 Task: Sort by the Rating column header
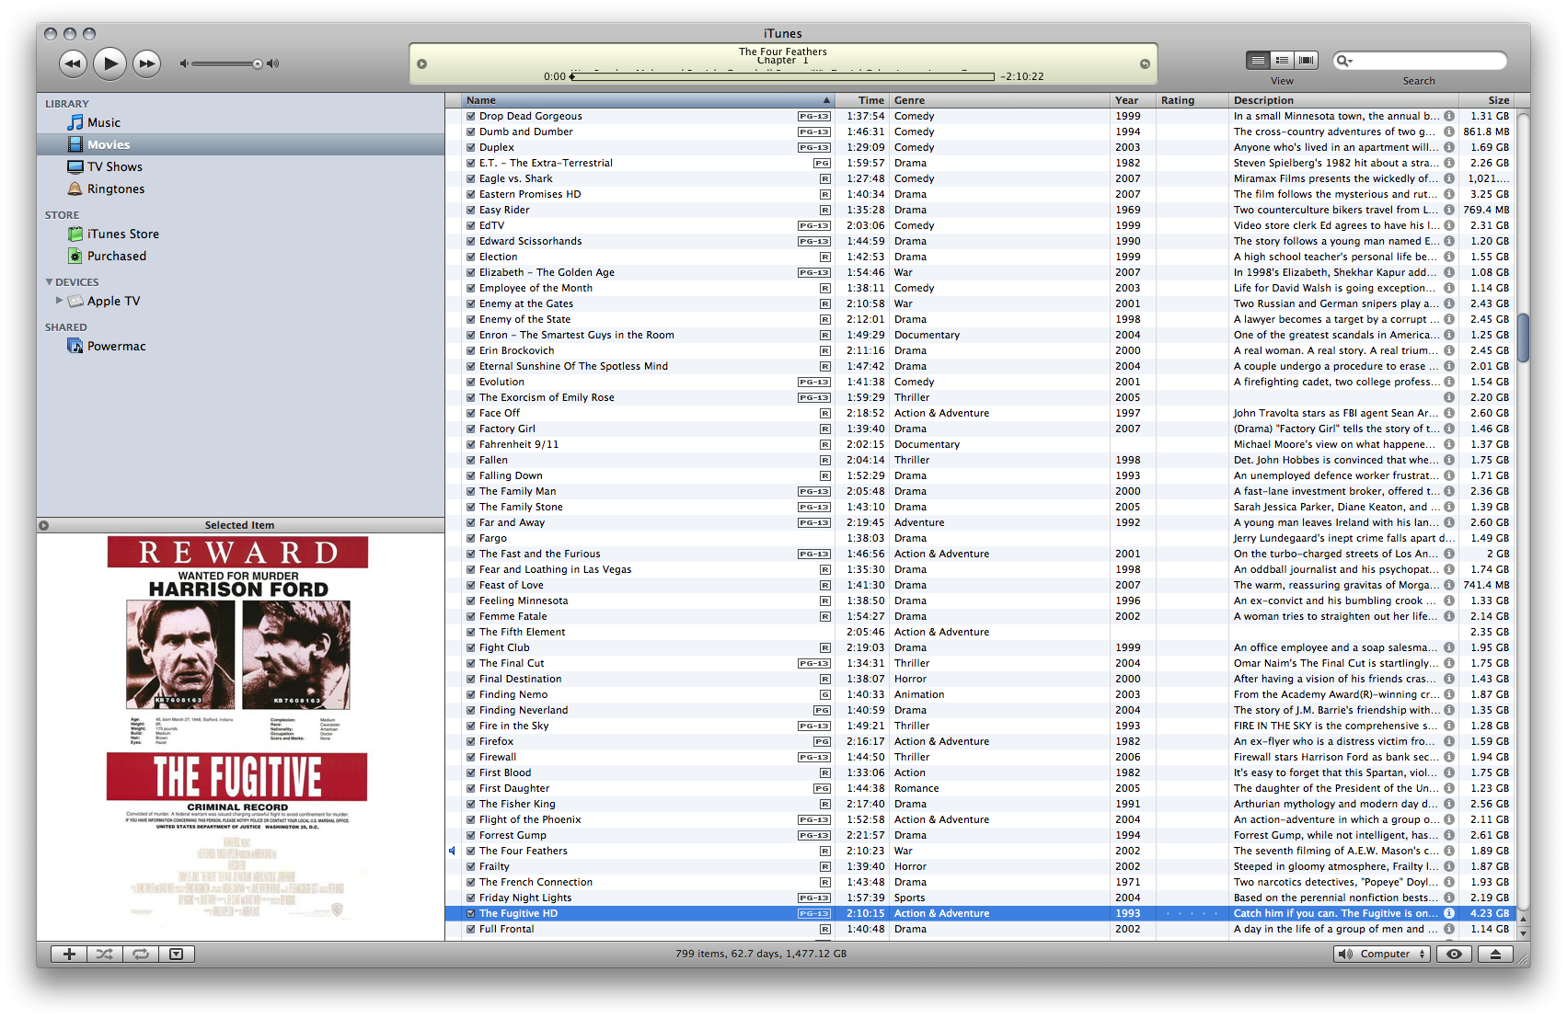click(x=1193, y=100)
